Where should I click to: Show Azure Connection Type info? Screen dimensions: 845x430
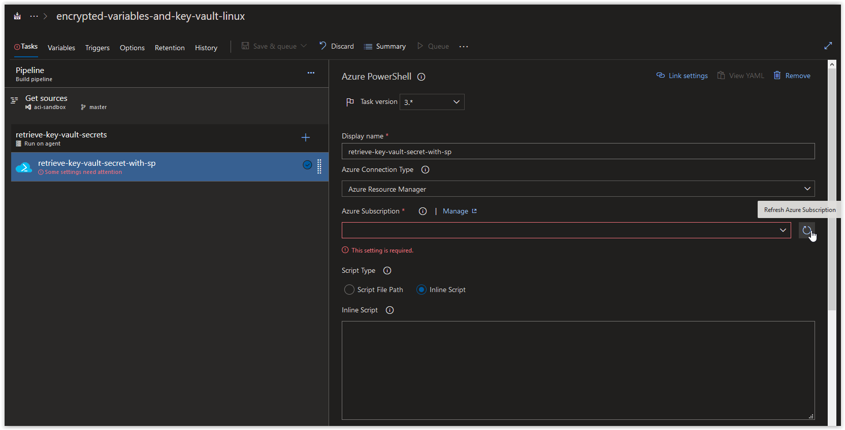point(426,170)
